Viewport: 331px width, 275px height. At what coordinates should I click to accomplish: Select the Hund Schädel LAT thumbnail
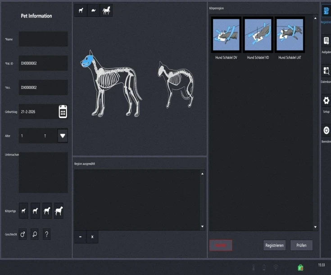click(x=290, y=35)
